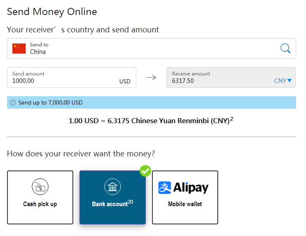Click the Bank account footnote 20
This screenshot has height=236, width=306.
[x=130, y=202]
